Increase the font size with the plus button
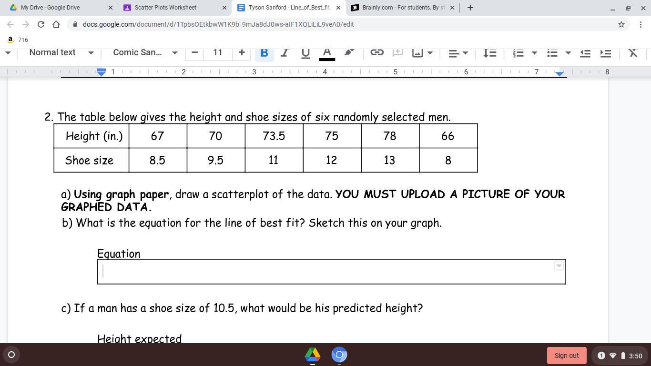Screen dimensions: 651x366 click(242, 52)
